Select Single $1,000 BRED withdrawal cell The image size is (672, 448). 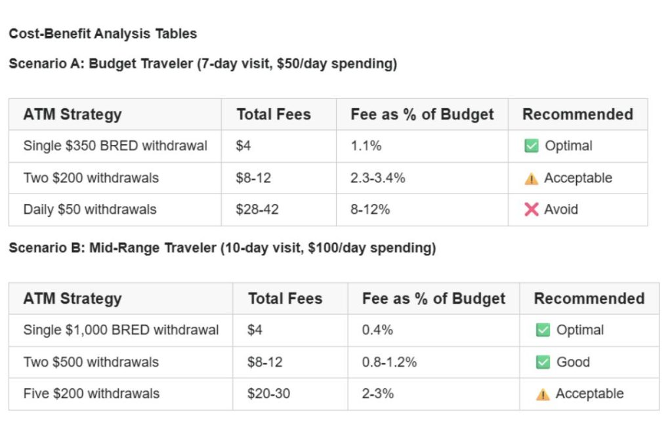click(121, 330)
